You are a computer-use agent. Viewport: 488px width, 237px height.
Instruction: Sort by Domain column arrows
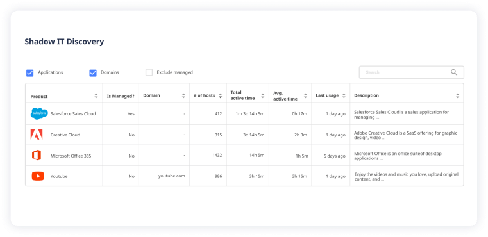183,96
